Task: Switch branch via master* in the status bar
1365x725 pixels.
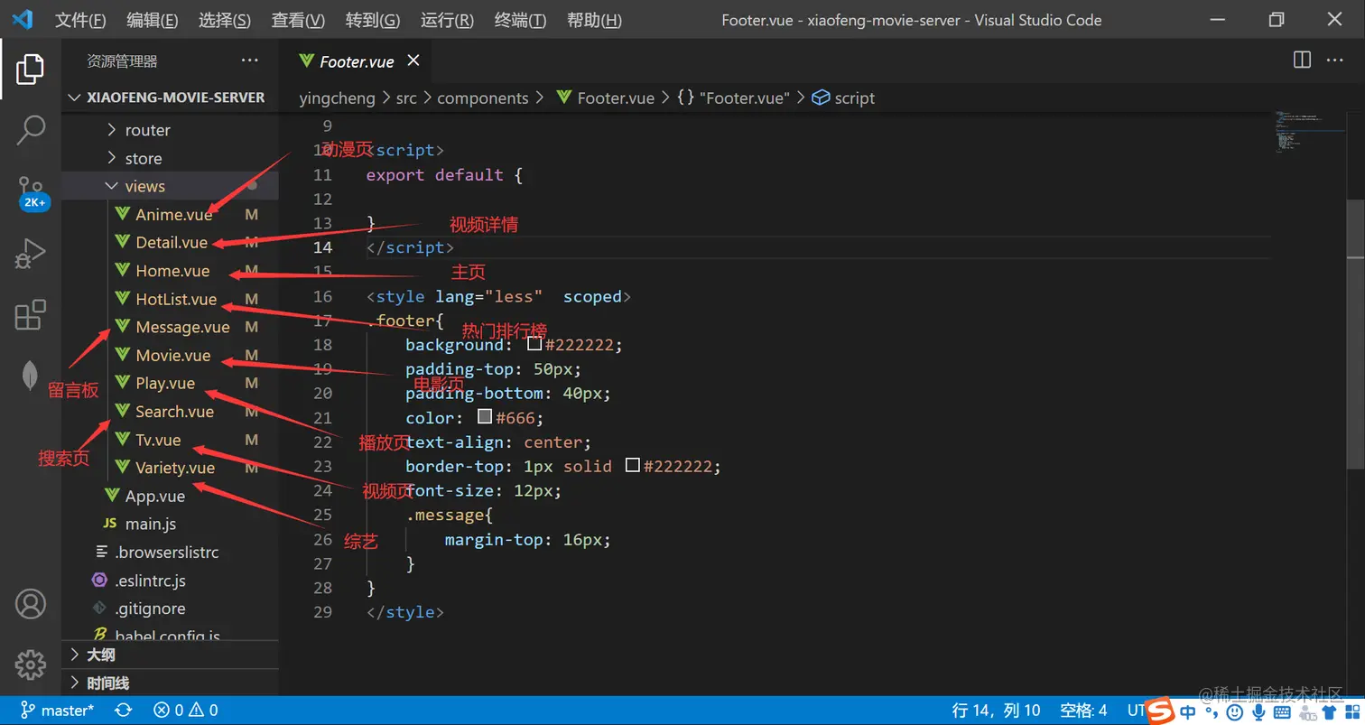Action: tap(57, 711)
